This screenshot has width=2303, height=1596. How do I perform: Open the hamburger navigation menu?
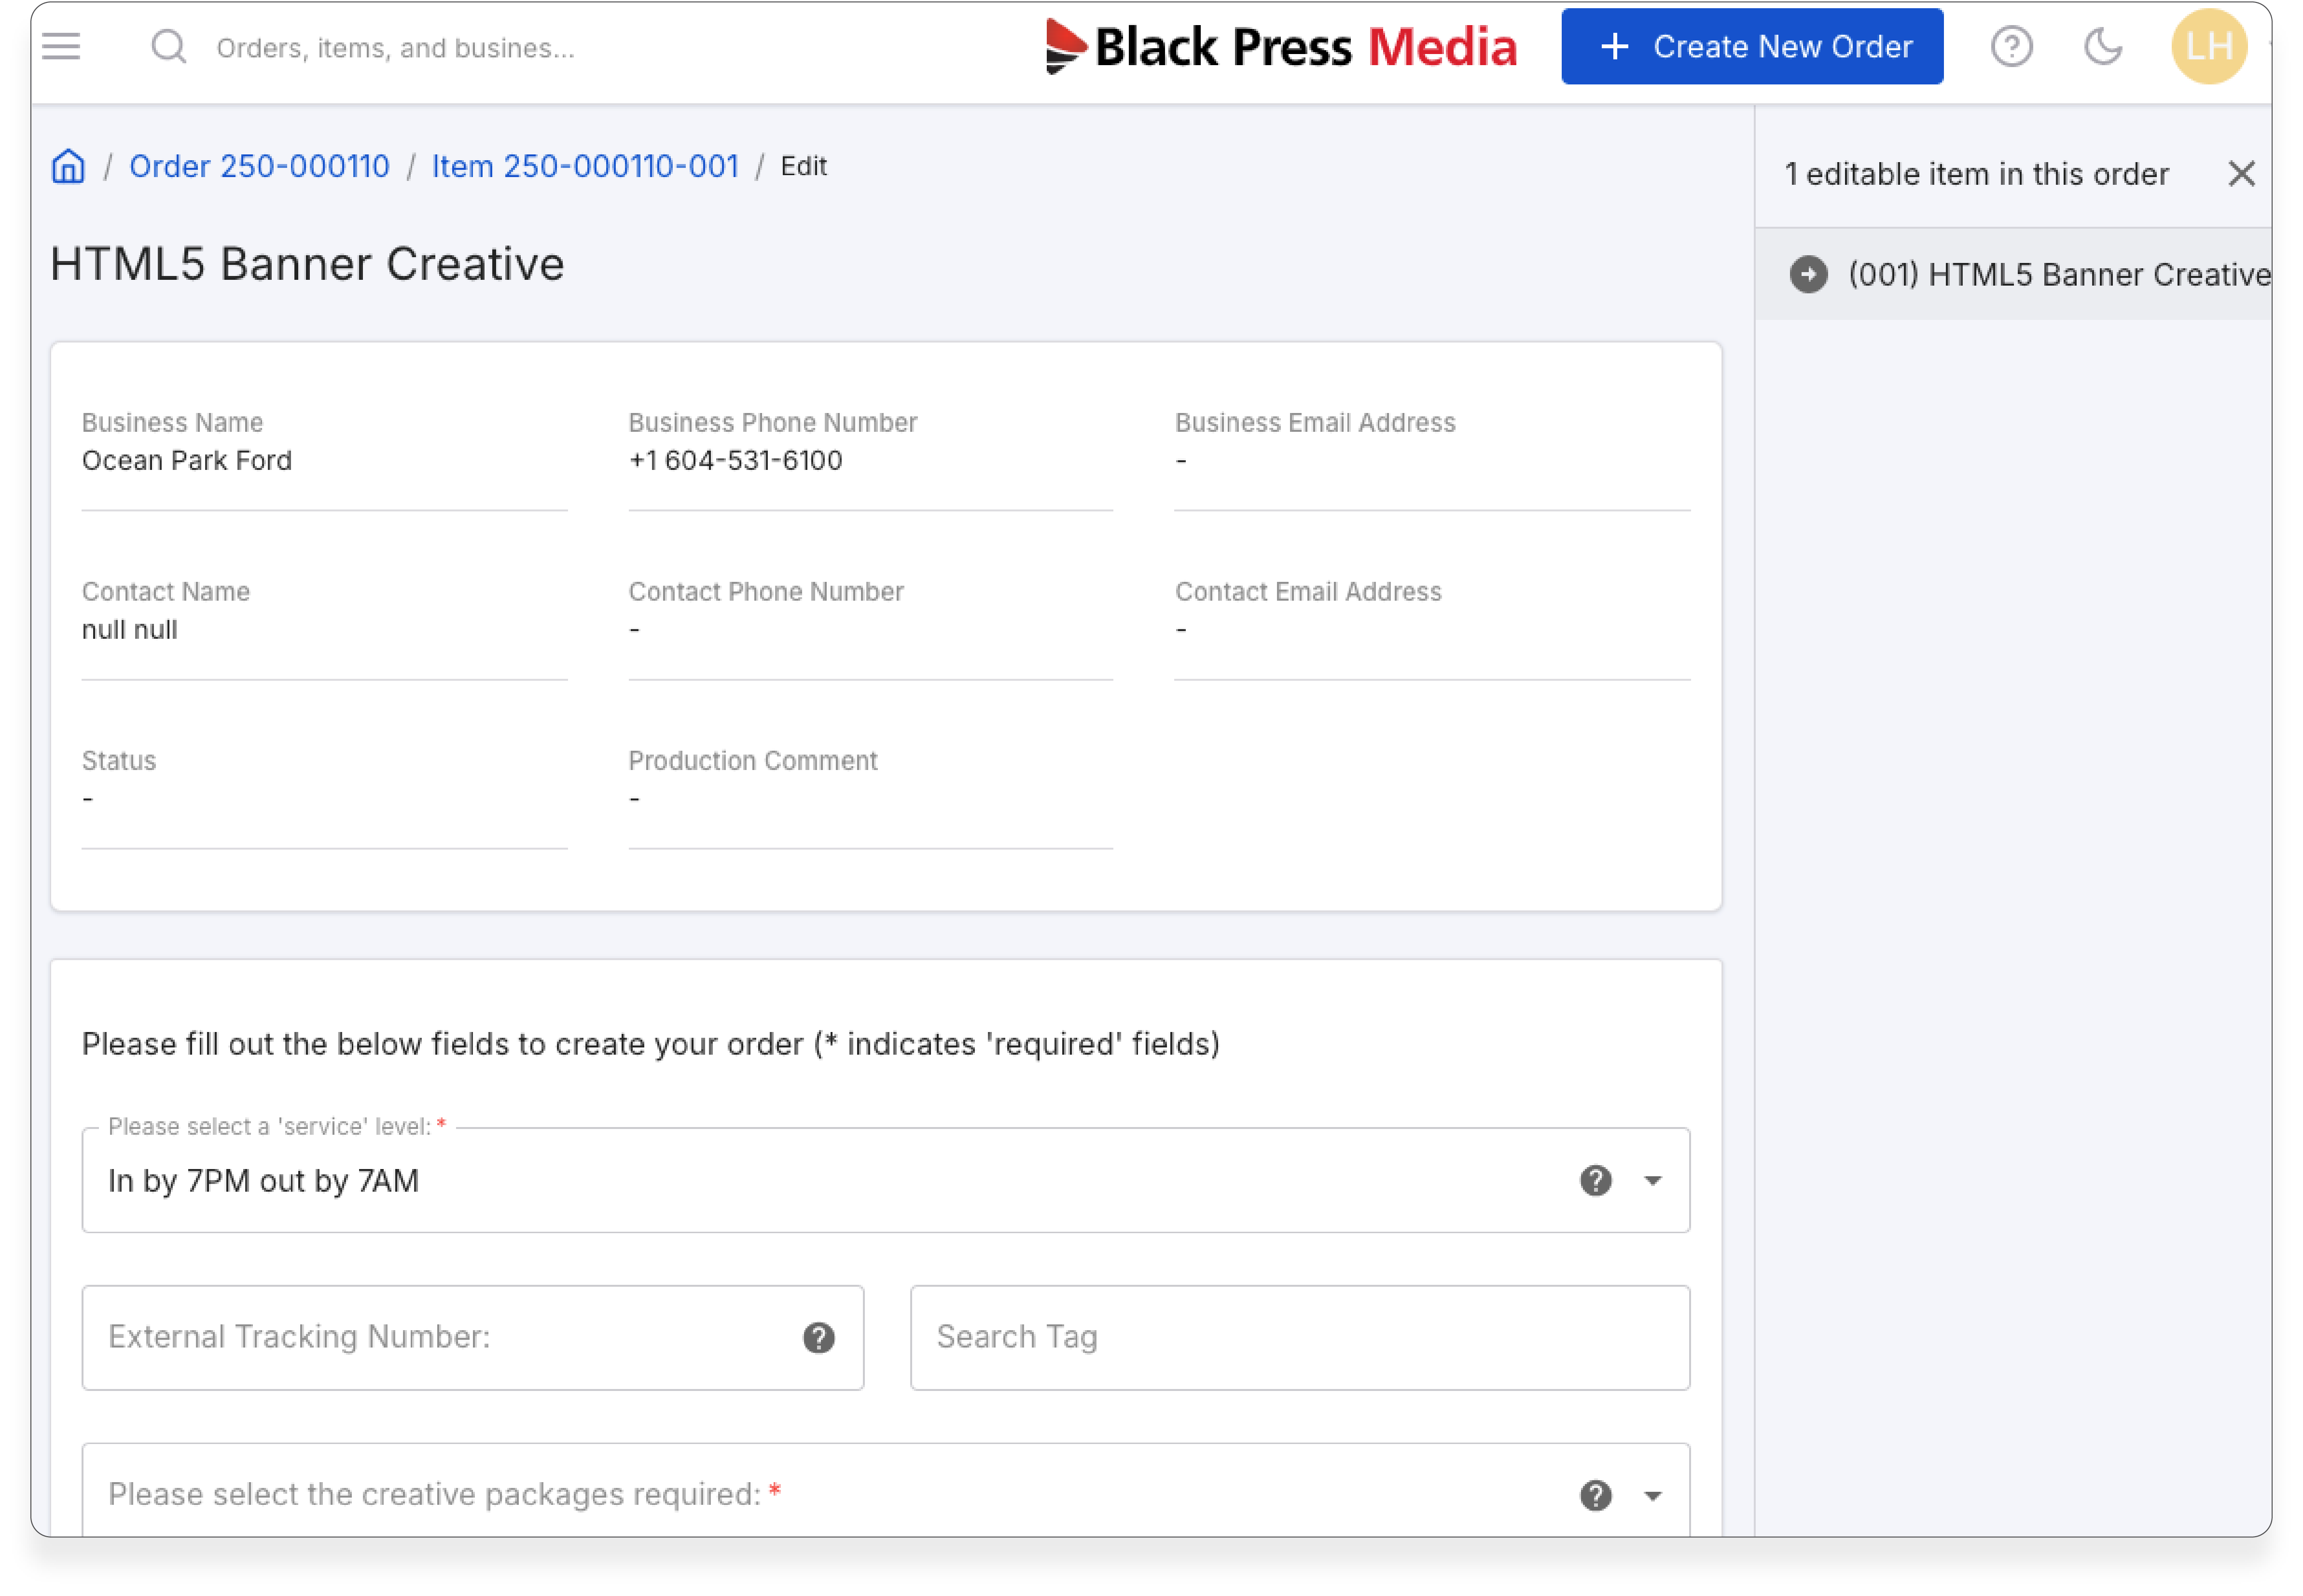61,47
